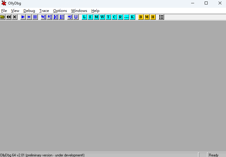Viewport: 226px width, 157px height.
Task: Run the program with play icon
Action: coord(23,17)
